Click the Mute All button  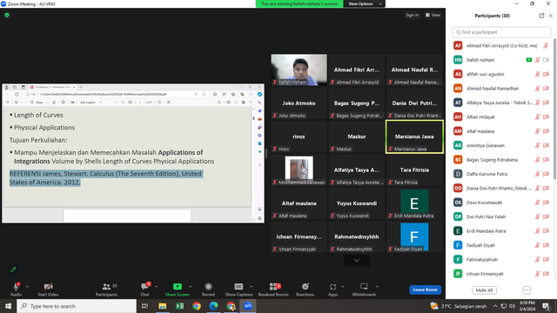coord(484,290)
